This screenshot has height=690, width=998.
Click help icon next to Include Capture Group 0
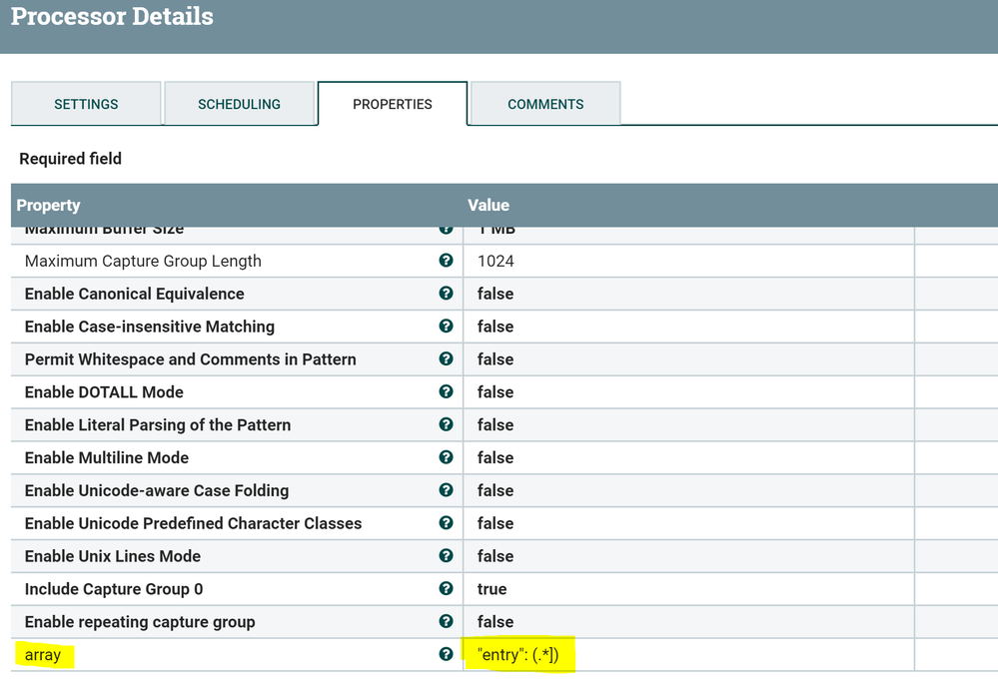pyautogui.click(x=446, y=589)
